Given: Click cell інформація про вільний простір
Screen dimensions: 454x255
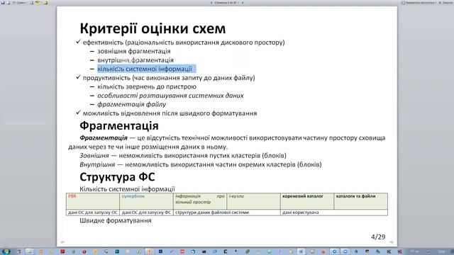Looking at the screenshot, I should [200, 201].
